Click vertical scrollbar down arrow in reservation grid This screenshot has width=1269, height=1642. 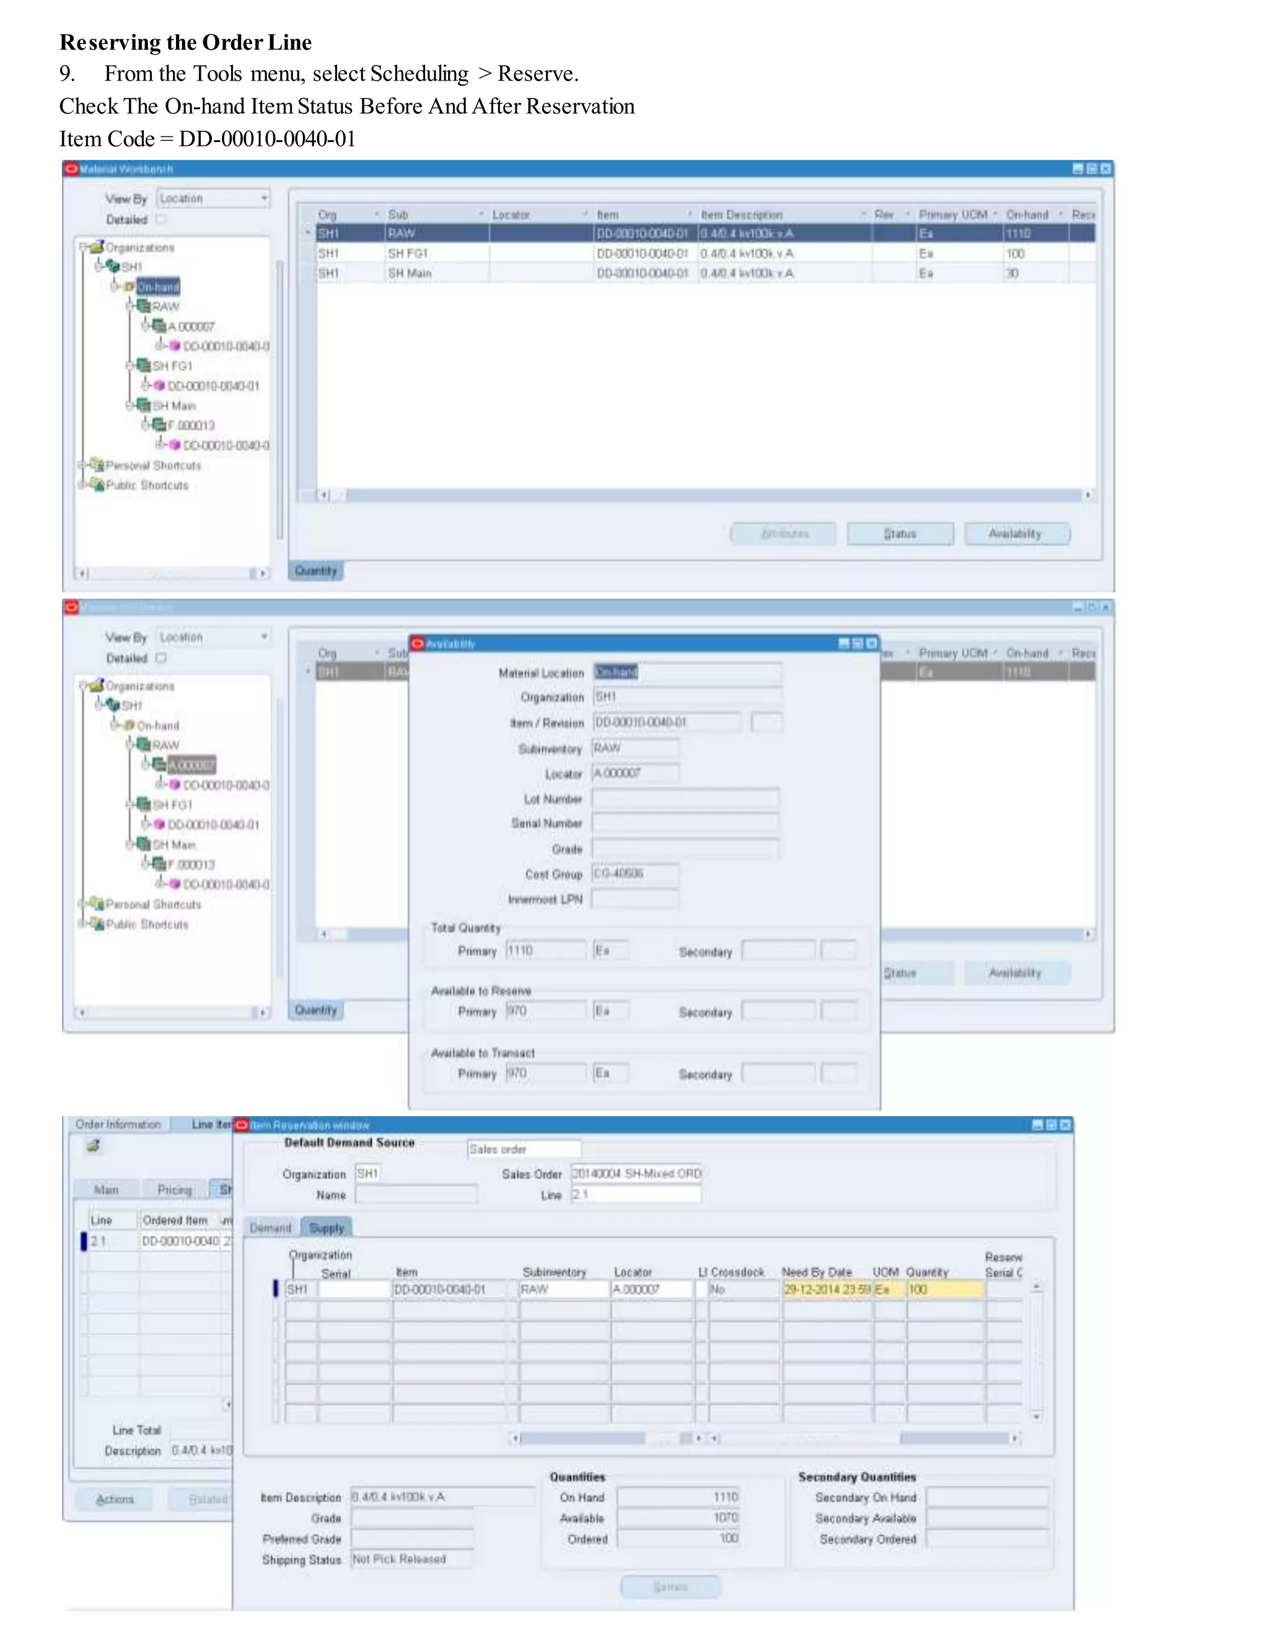pos(1037,1417)
